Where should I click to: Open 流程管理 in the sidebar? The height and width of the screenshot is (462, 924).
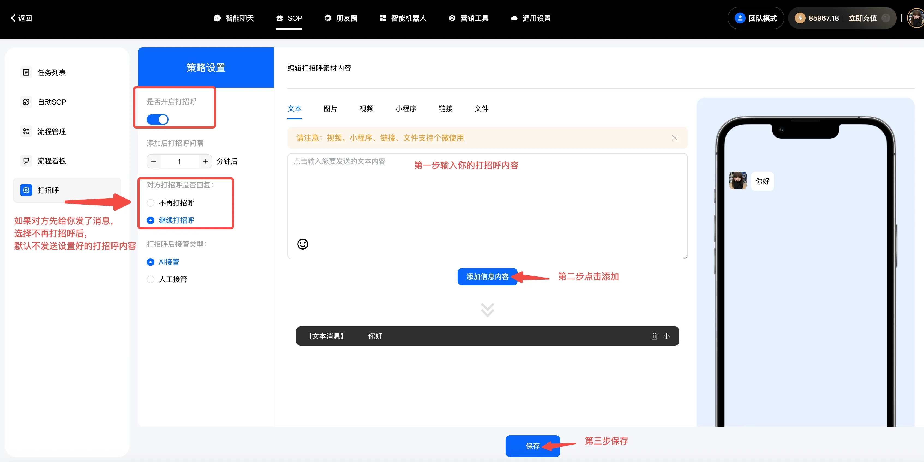[52, 132]
